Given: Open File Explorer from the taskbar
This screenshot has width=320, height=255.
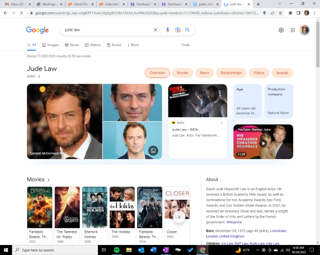Looking at the screenshot, I should coord(129,250).
